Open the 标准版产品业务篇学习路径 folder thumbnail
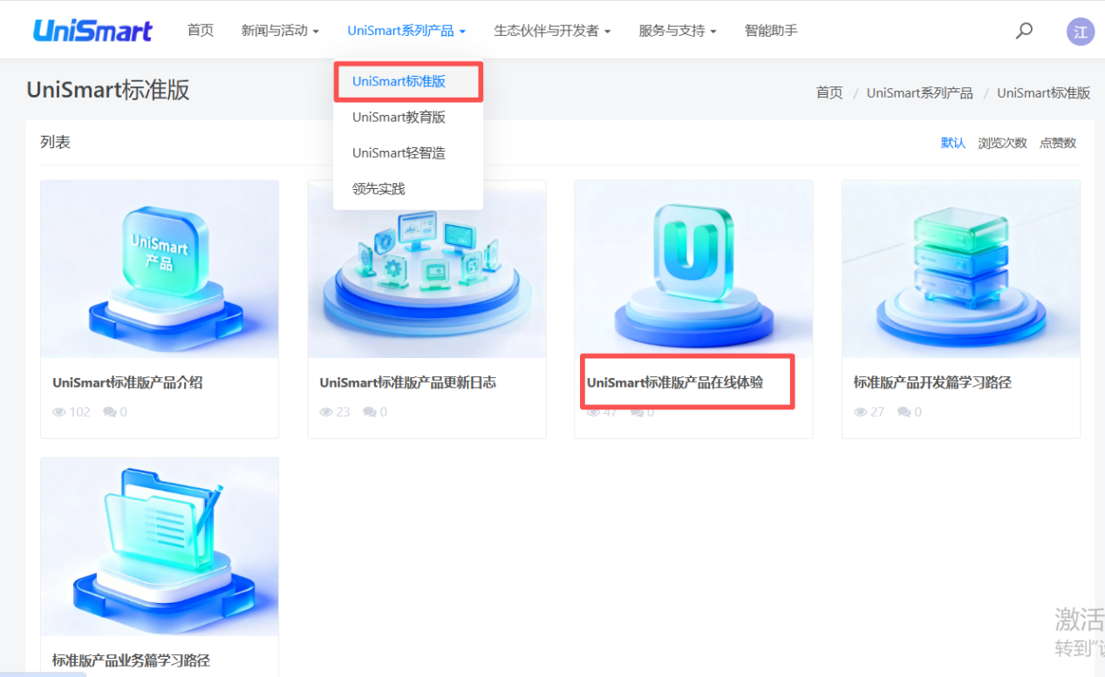The width and height of the screenshot is (1105, 677). coord(160,546)
